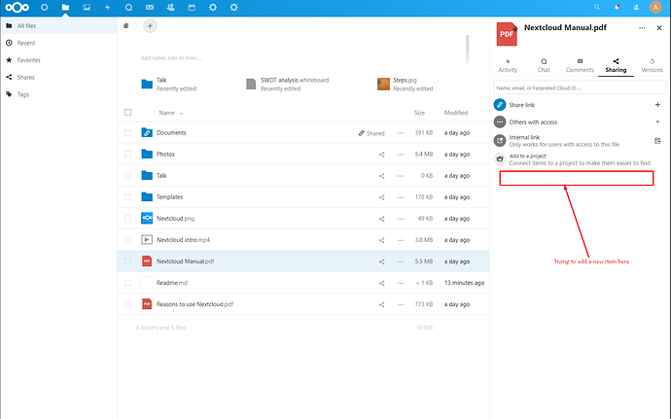Open the Mail app icon
The image size is (671, 419).
click(x=150, y=7)
